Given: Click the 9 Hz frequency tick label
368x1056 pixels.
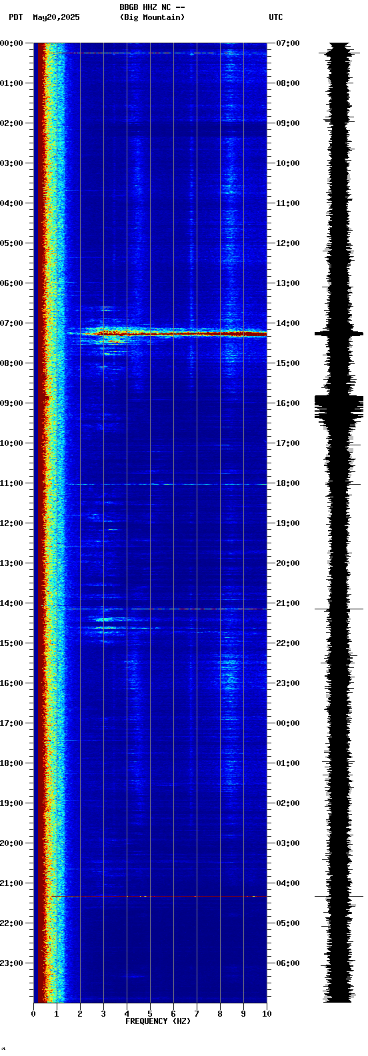Looking at the screenshot, I should click(243, 1014).
